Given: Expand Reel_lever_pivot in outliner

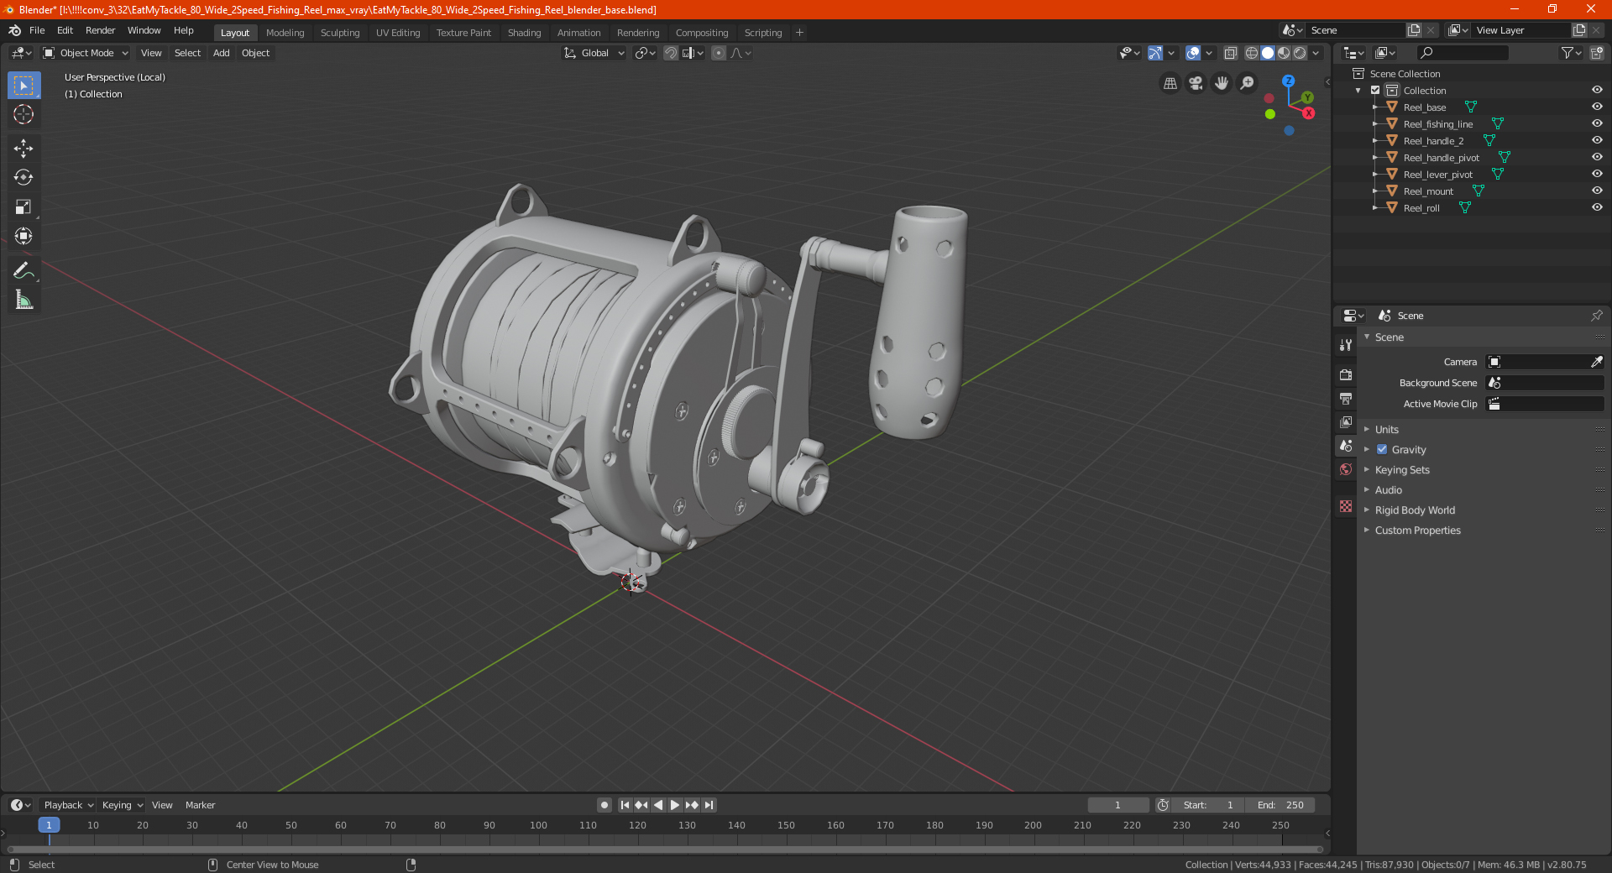Looking at the screenshot, I should click(x=1374, y=174).
